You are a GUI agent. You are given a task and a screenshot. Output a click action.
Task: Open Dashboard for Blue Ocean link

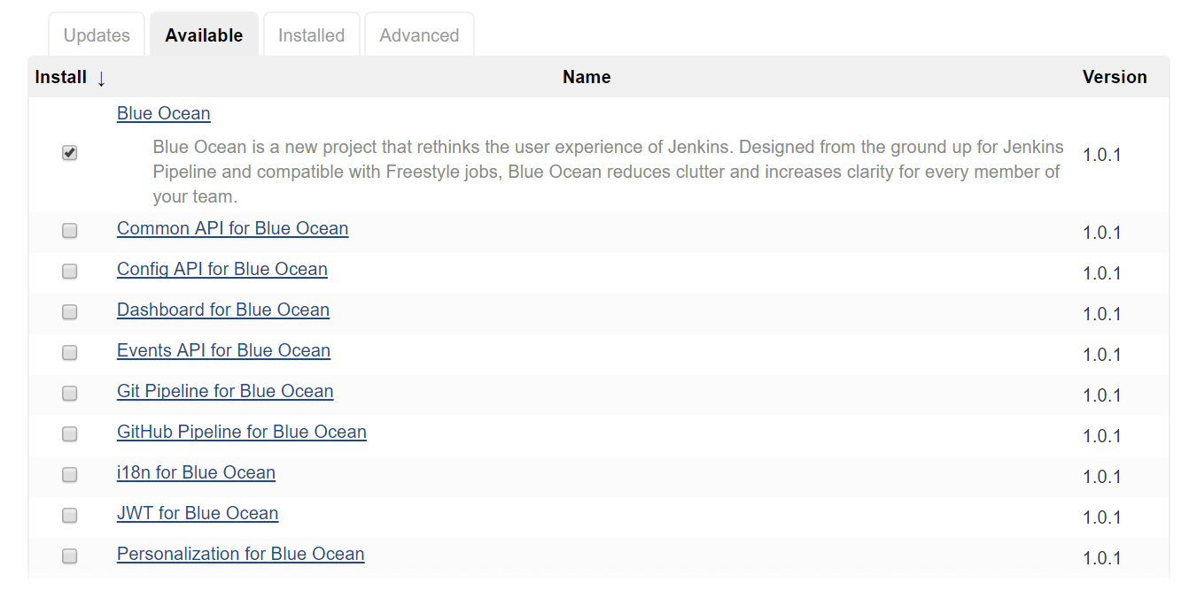(223, 310)
